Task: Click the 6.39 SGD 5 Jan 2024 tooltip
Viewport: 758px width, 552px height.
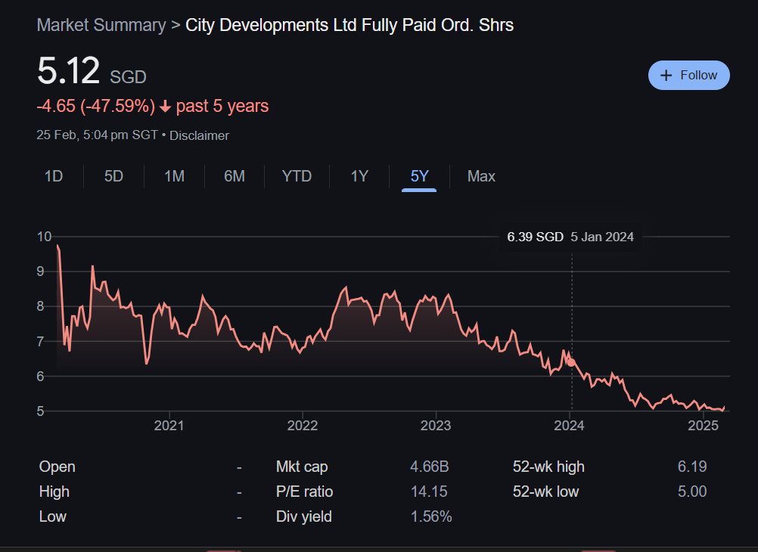Action: (570, 237)
